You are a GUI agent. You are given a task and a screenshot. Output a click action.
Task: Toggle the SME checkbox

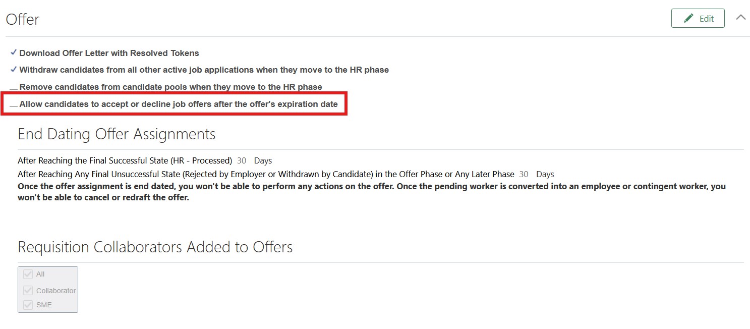(28, 305)
